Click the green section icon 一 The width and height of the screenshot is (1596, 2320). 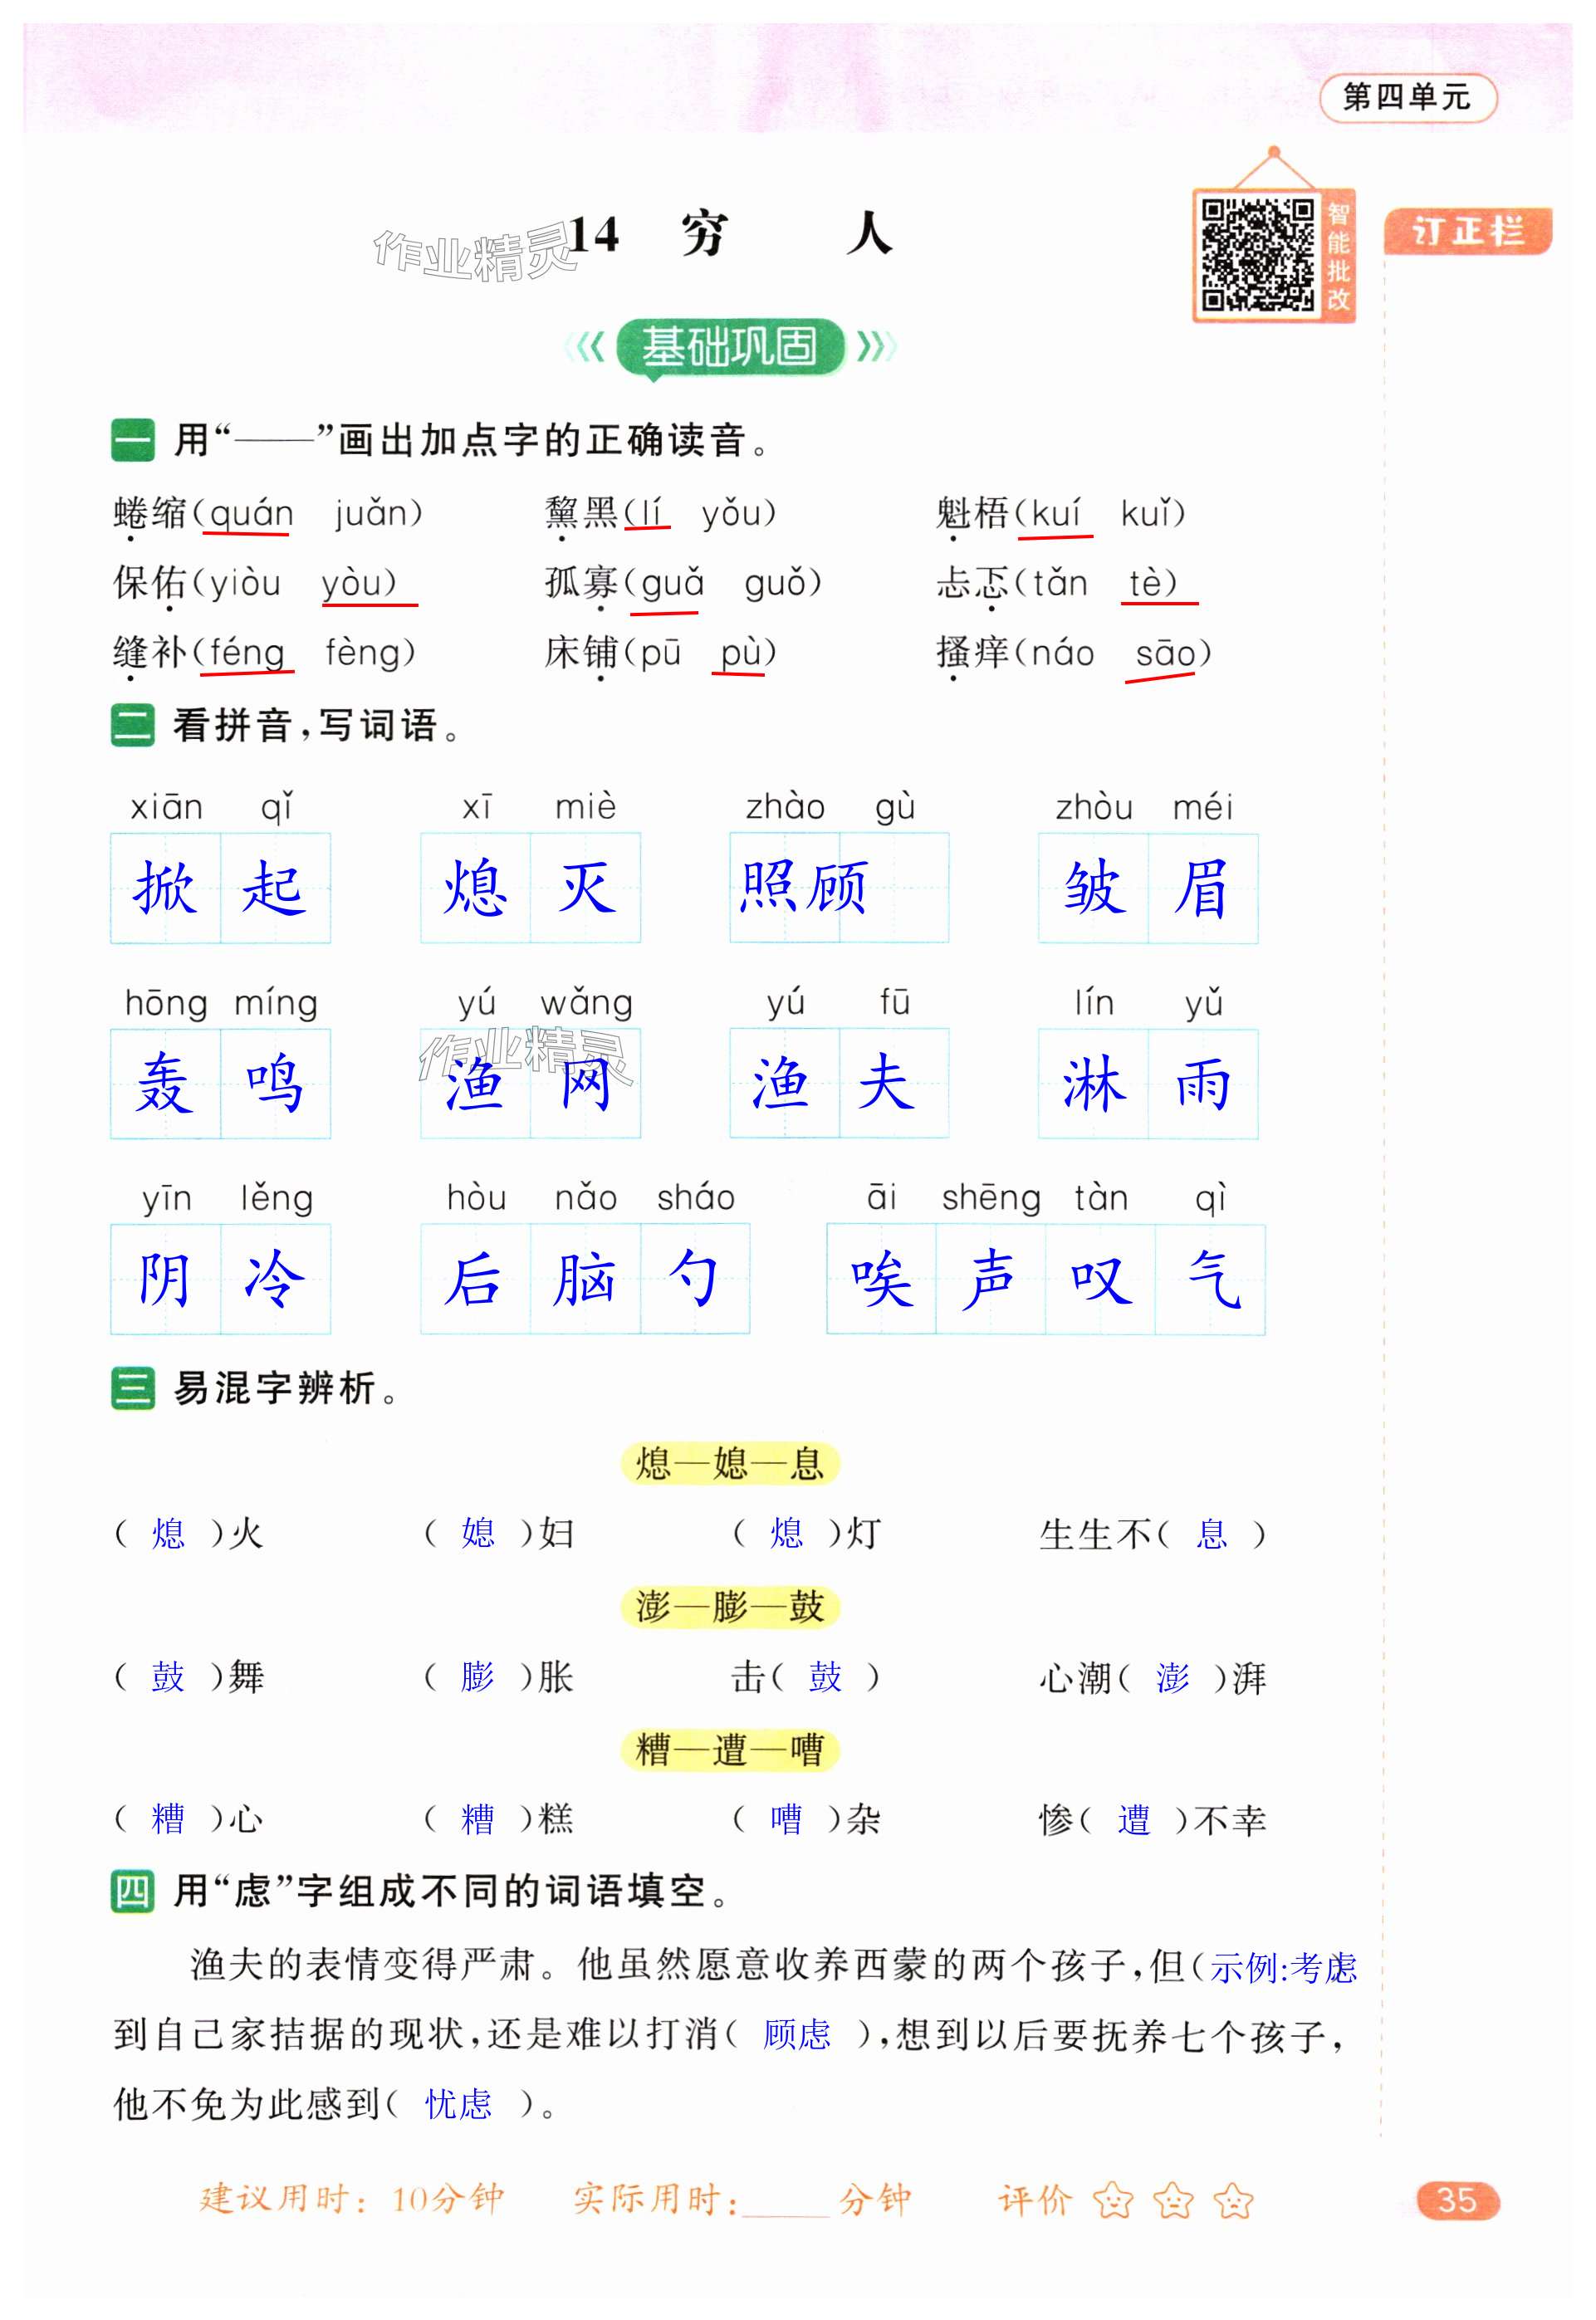tap(132, 440)
